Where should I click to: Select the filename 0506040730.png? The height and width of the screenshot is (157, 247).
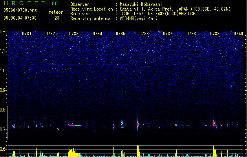(20, 10)
